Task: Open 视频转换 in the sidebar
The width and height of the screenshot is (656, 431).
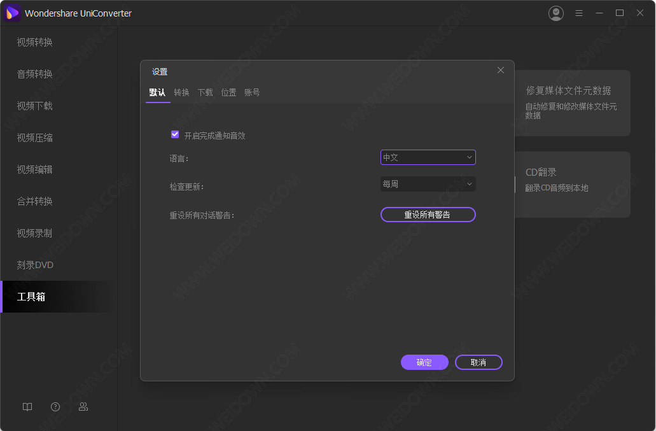Action: 35,42
